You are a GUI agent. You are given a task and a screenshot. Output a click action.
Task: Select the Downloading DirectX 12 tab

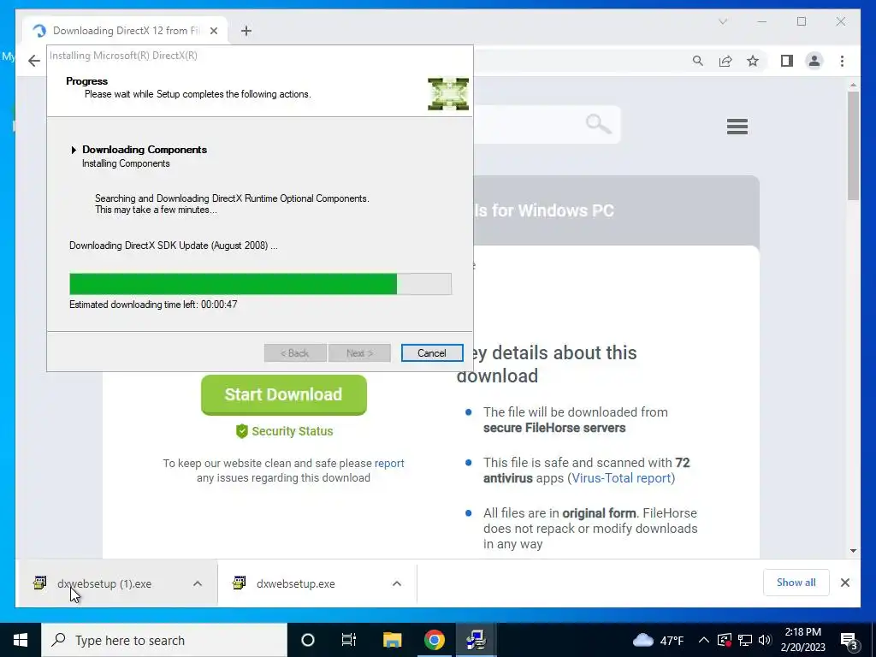click(125, 31)
